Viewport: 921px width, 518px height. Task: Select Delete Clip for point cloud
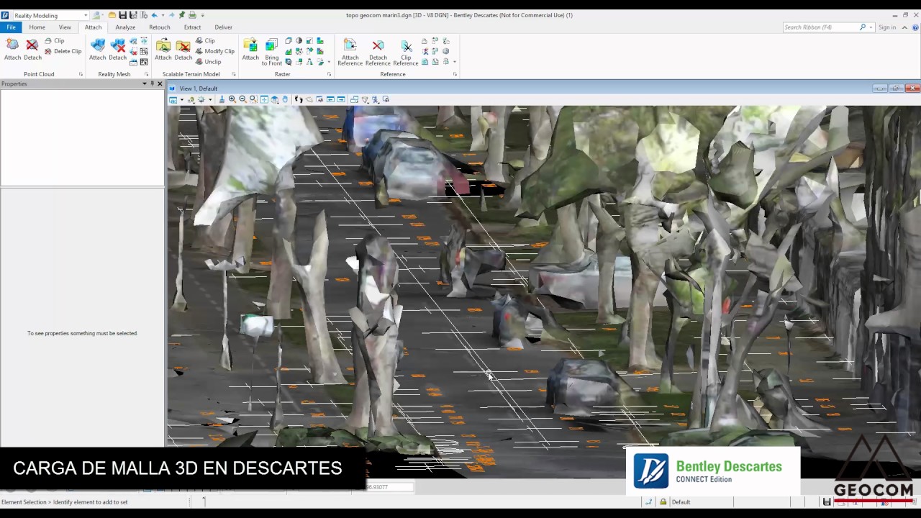(63, 51)
